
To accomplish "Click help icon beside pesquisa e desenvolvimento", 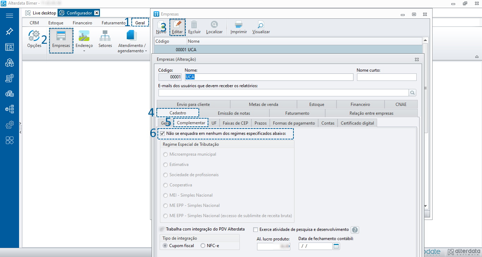I will coord(355,230).
